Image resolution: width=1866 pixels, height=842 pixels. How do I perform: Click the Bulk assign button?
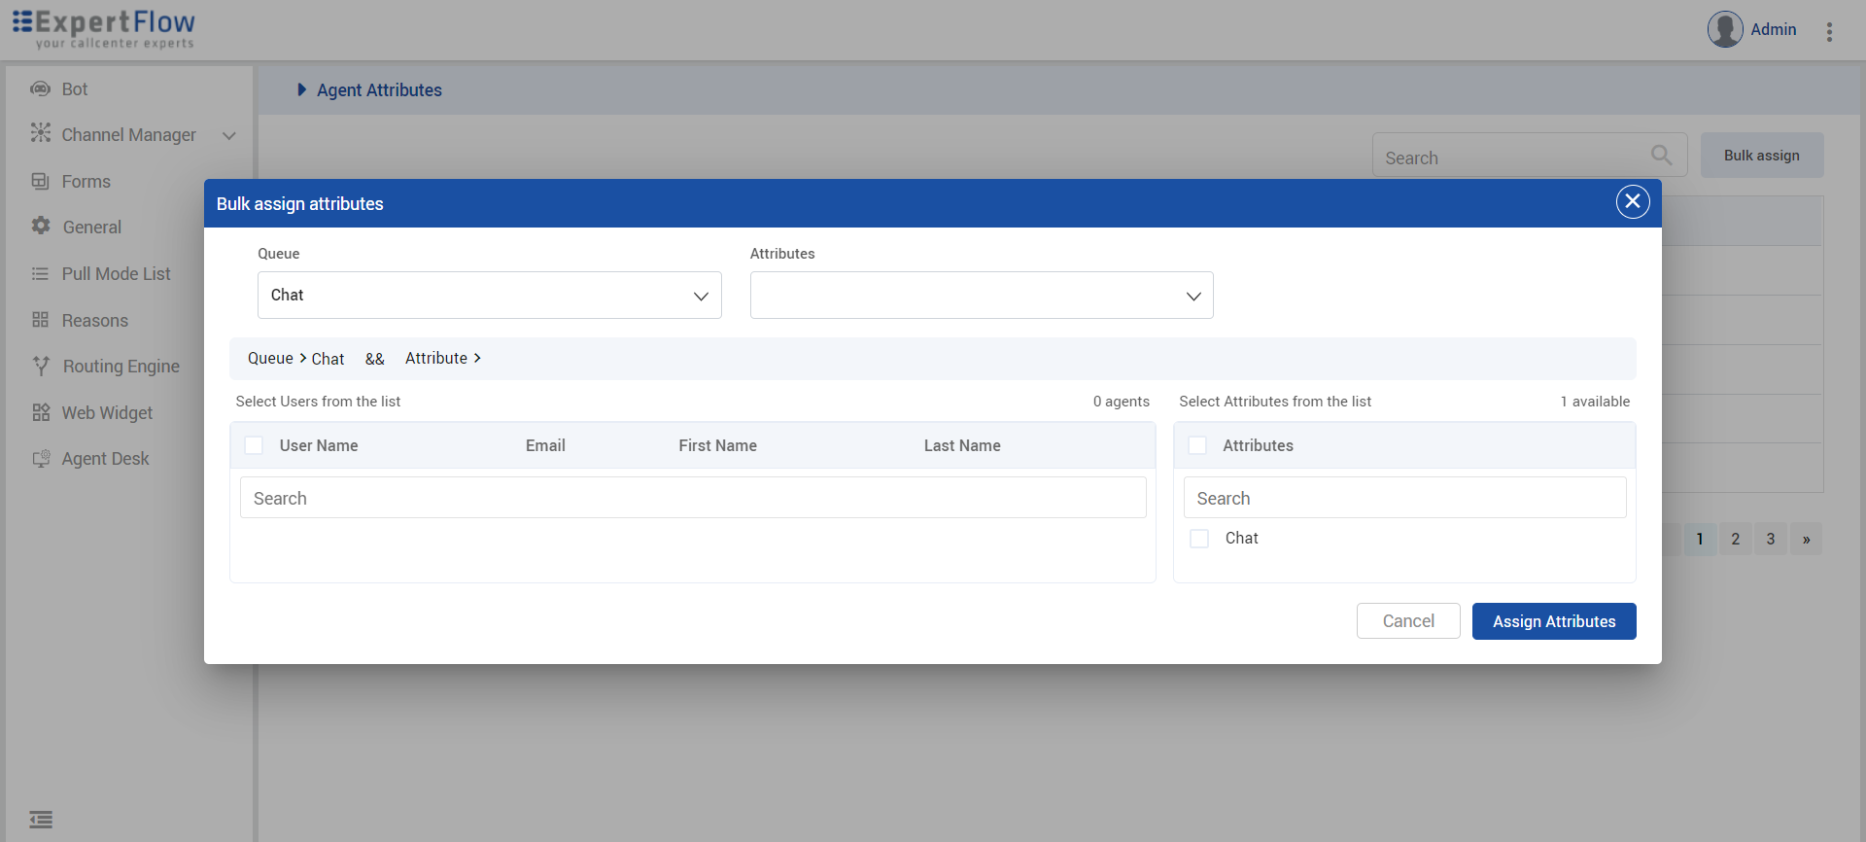coord(1762,156)
